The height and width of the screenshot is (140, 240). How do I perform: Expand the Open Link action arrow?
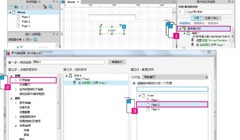click(x=16, y=80)
